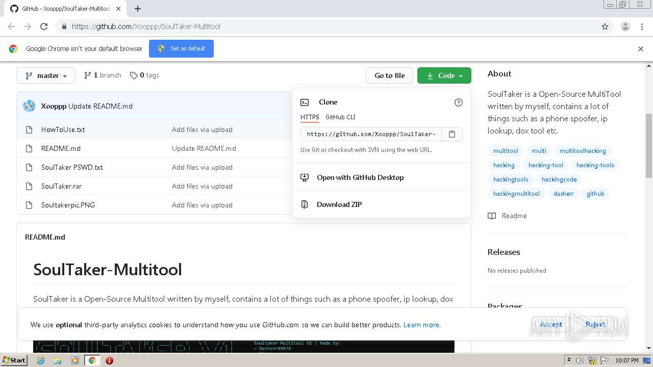Image resolution: width=653 pixels, height=367 pixels.
Task: Click the file icon beside SoulTaker.rar
Action: 29,186
